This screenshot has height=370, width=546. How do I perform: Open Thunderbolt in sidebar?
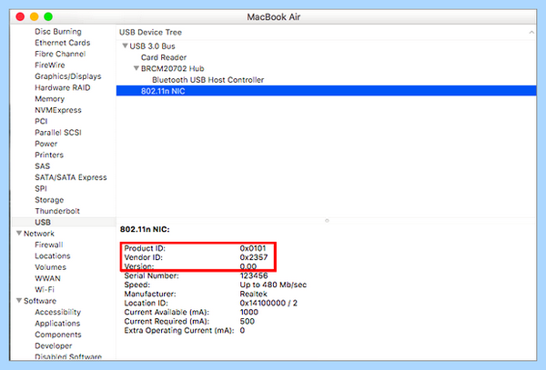pos(57,211)
